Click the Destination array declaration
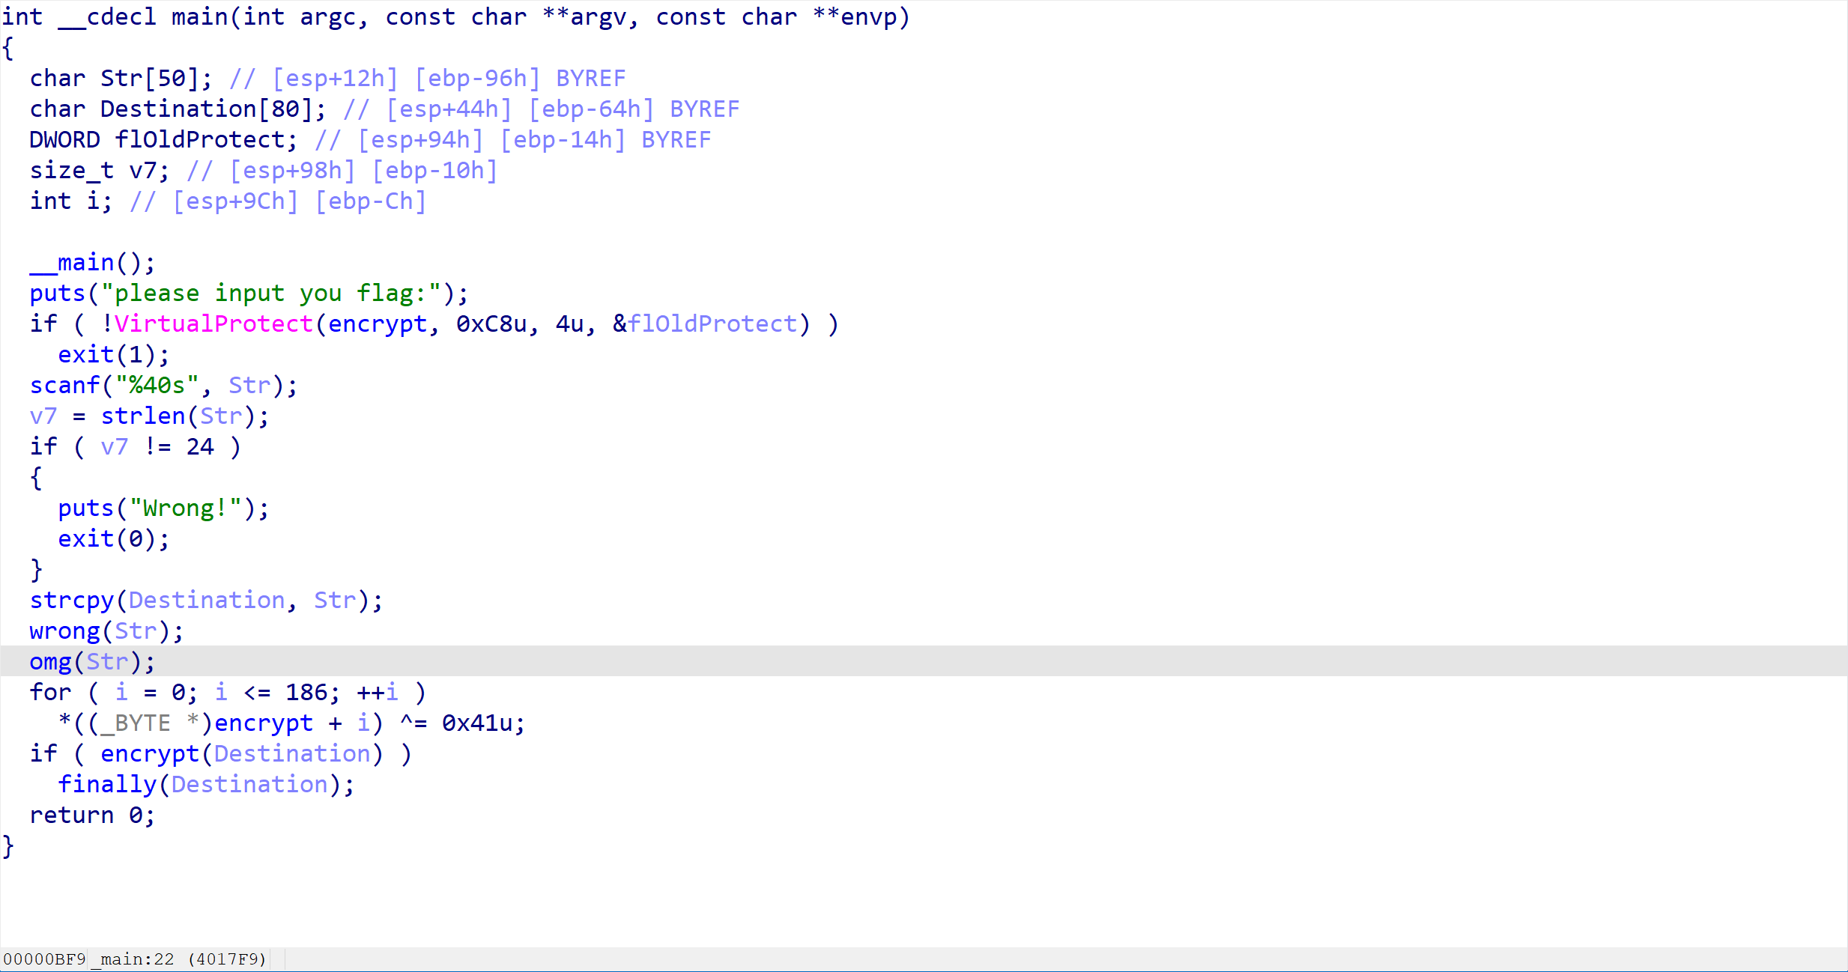Screen dimensions: 1848x972 (x=178, y=109)
